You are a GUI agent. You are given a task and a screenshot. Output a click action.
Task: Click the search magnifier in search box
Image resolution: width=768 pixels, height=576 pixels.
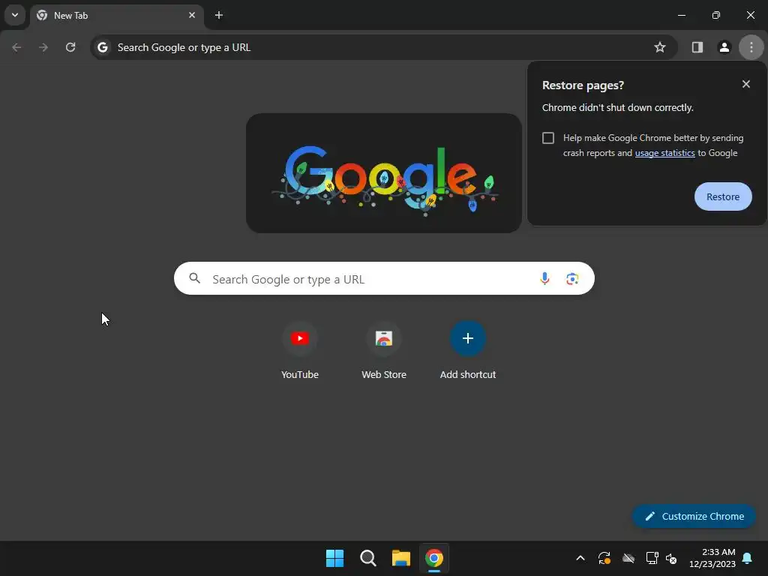[194, 279]
